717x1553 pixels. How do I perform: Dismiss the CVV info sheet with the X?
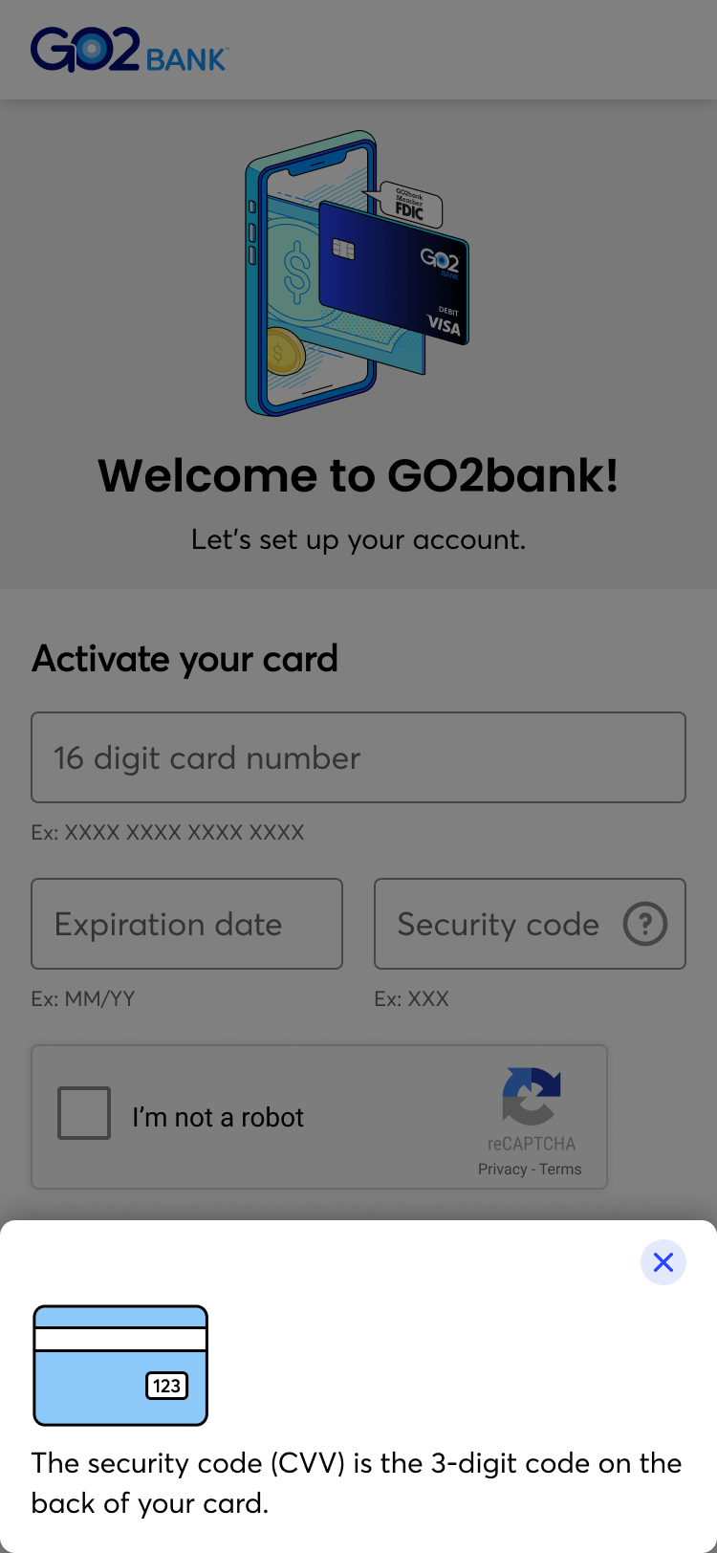tap(663, 1262)
